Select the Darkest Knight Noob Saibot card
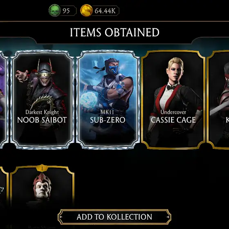 [x=42, y=100]
